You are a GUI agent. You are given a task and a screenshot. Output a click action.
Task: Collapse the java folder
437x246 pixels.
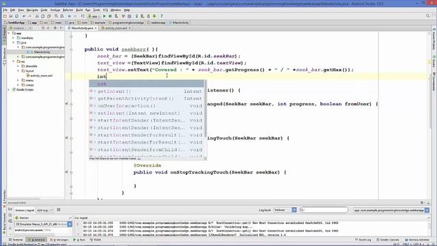pos(14,42)
